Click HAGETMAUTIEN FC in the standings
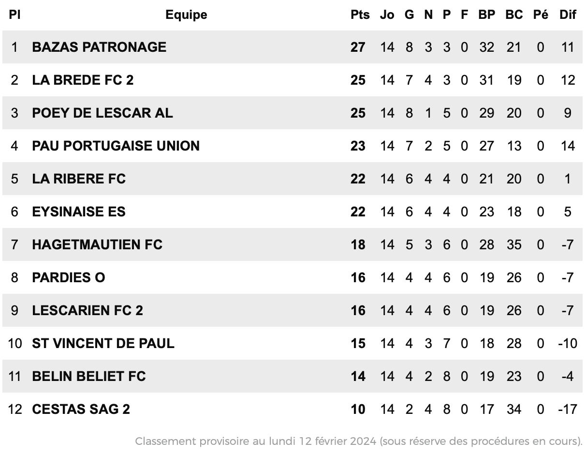 [97, 244]
